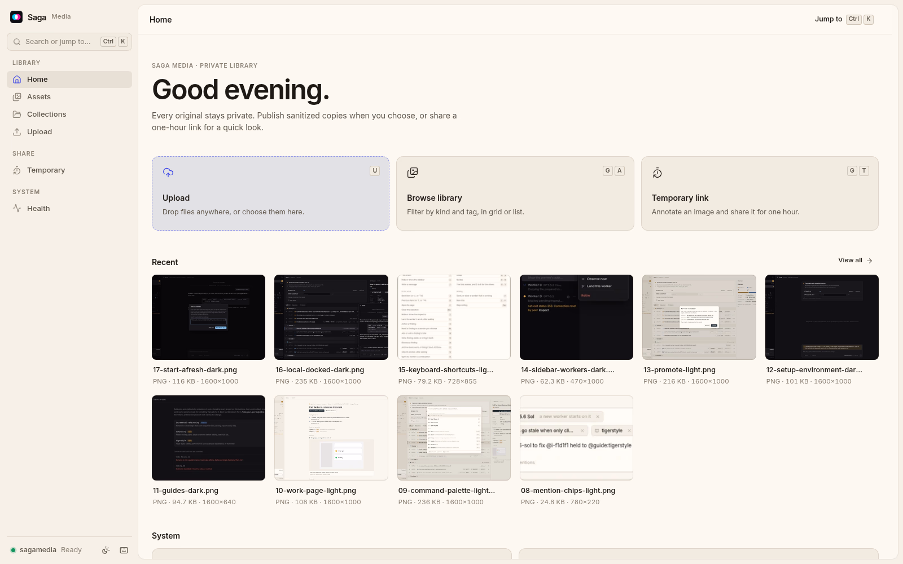This screenshot has height=564, width=903.
Task: Click the Health pulse icon in the sidebar
Action: pyautogui.click(x=17, y=209)
